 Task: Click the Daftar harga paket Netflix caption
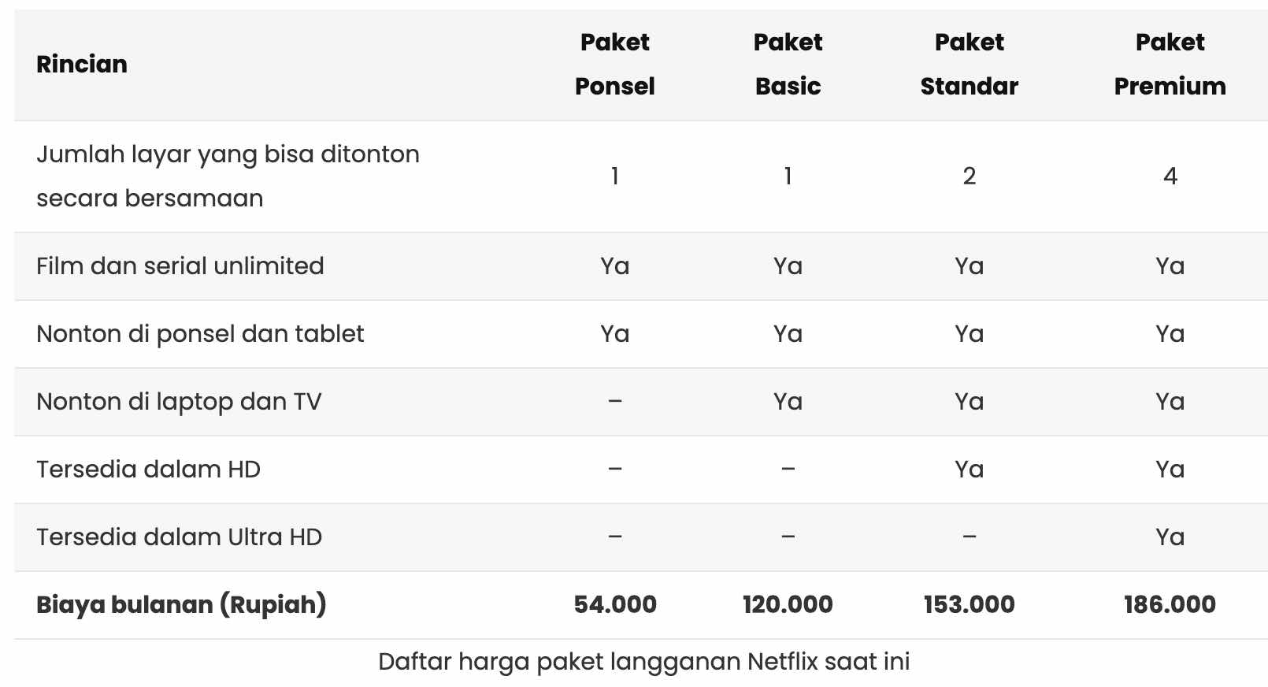point(643,662)
